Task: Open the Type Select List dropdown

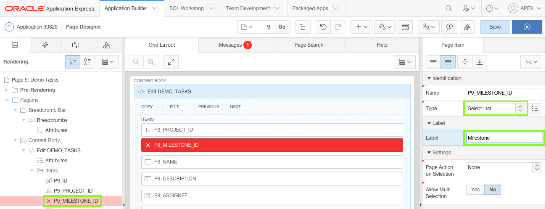Action: point(496,108)
